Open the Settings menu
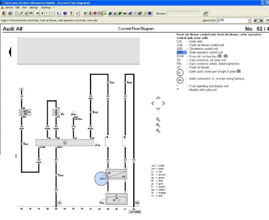This screenshot has width=269, height=220. [x=34, y=8]
